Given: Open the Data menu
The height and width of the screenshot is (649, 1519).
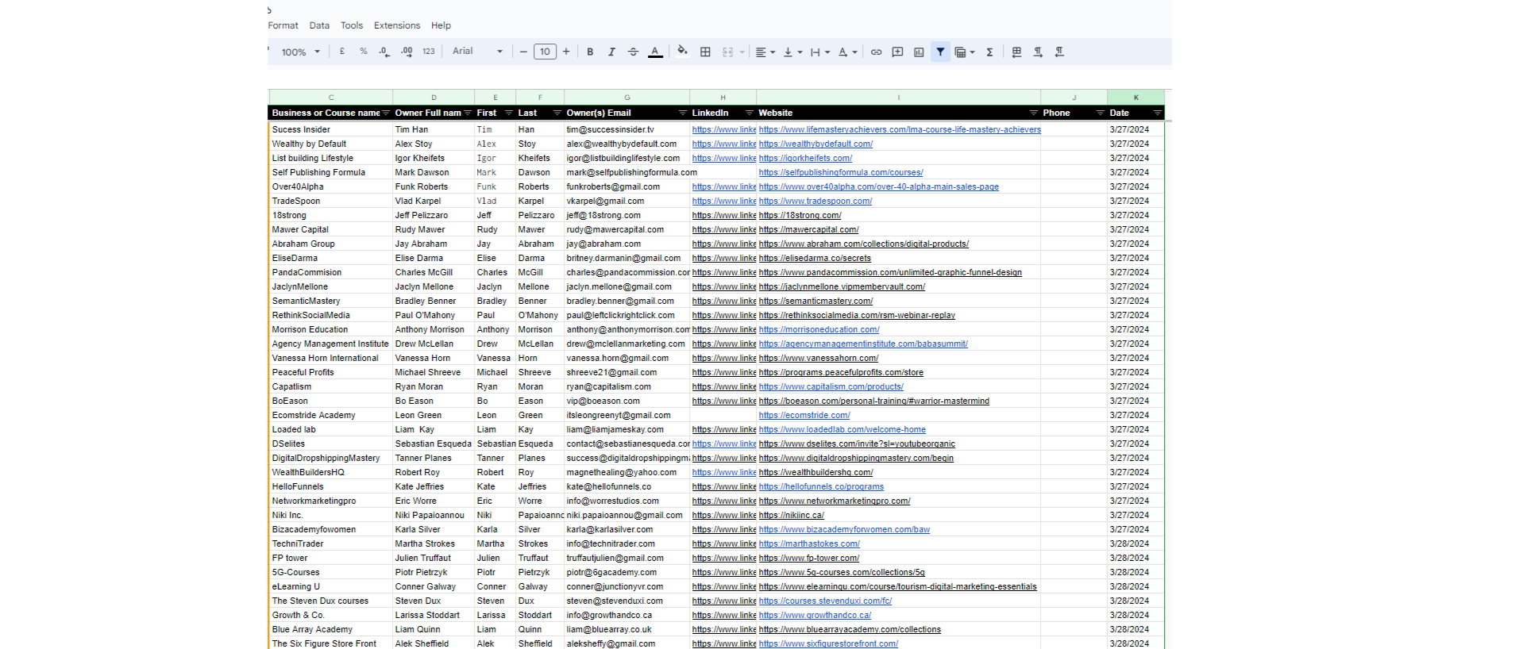Looking at the screenshot, I should (319, 25).
